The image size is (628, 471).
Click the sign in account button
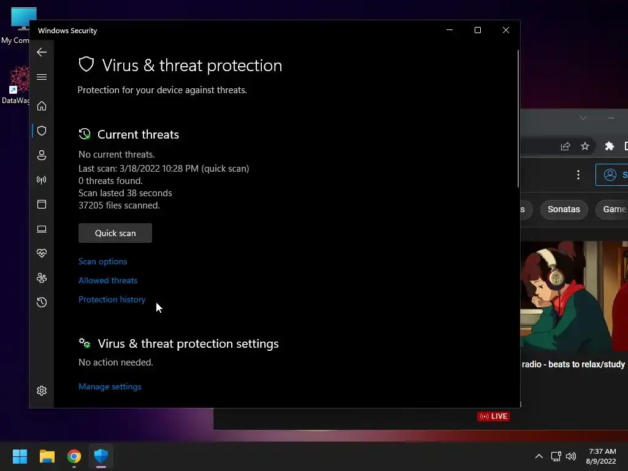click(612, 175)
